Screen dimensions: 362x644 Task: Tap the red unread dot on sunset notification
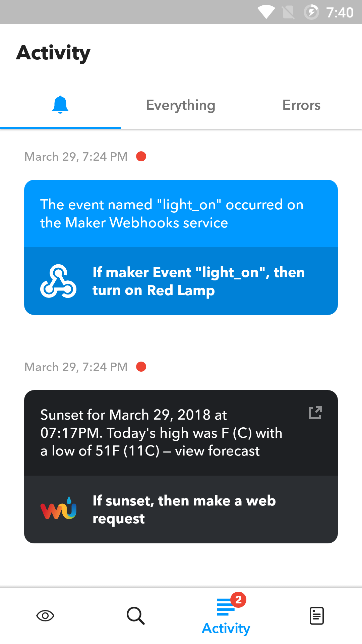click(141, 367)
